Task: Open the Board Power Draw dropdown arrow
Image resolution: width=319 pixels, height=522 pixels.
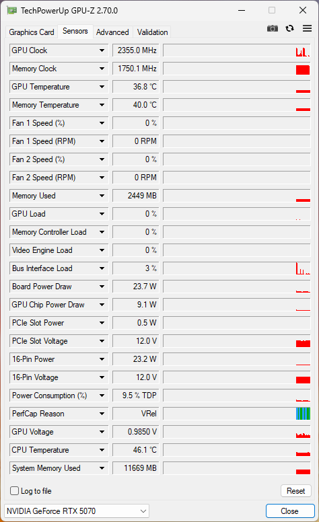Action: [x=102, y=287]
